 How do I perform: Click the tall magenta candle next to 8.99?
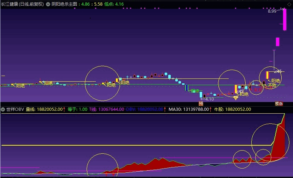285,19
